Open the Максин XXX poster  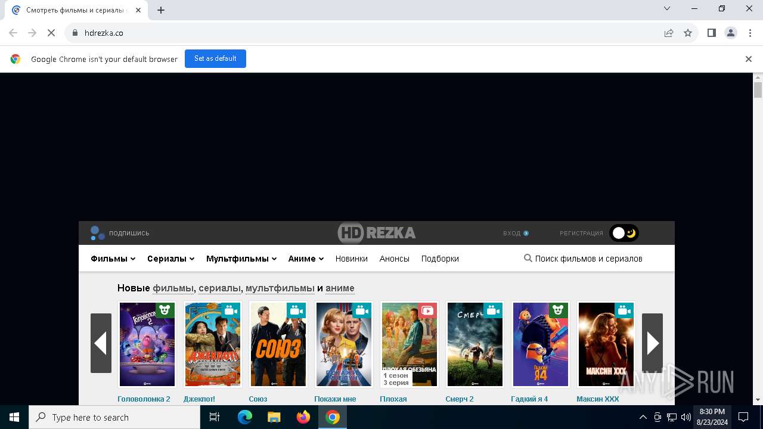pos(606,344)
